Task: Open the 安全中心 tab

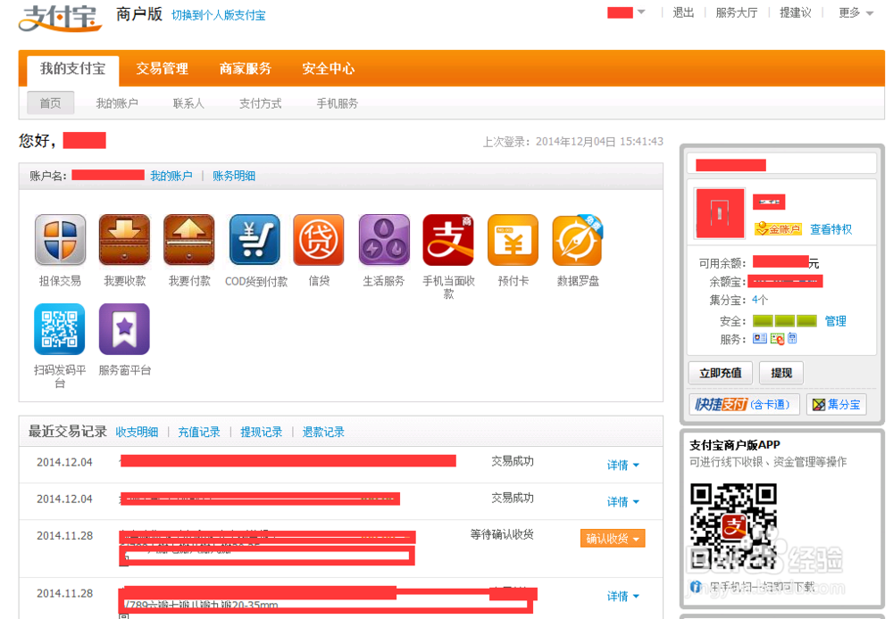Action: coord(329,67)
